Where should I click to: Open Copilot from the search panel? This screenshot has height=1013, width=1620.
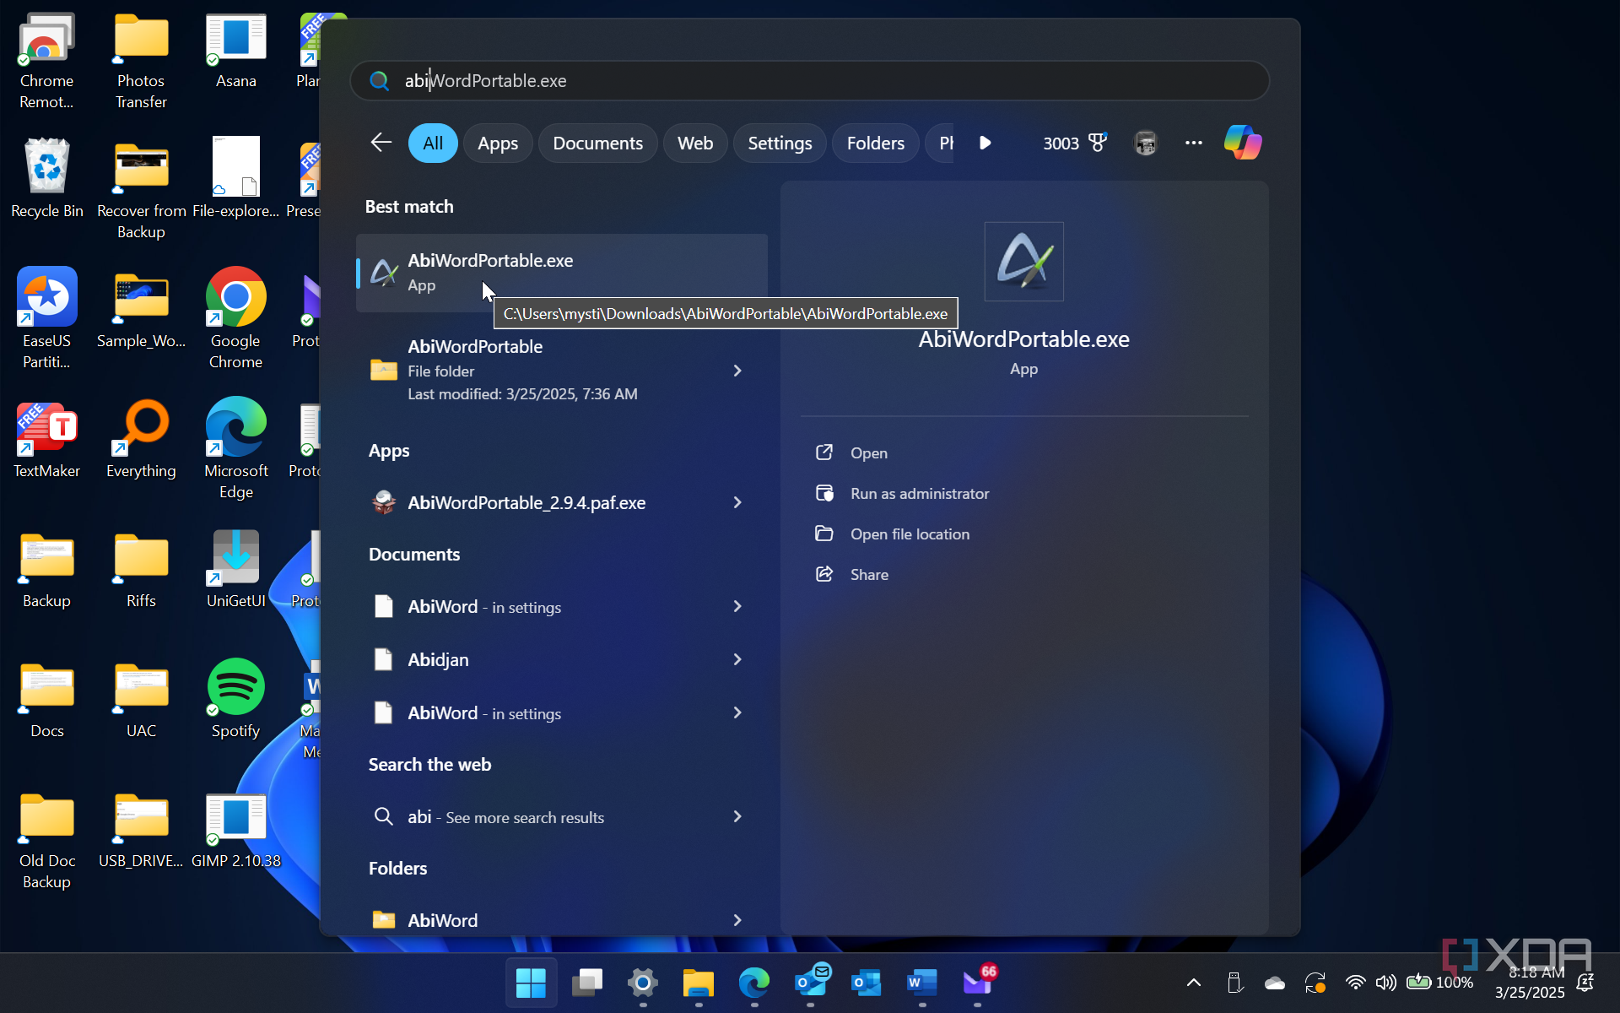click(x=1243, y=143)
